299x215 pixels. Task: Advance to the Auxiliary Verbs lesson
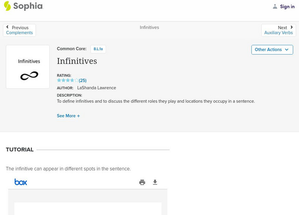[x=279, y=32]
